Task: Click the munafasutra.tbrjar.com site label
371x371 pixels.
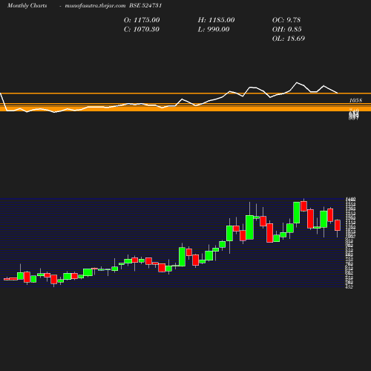Action: [95, 5]
